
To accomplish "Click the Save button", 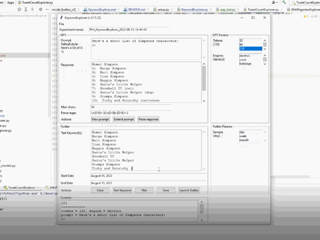I will point(166,190).
